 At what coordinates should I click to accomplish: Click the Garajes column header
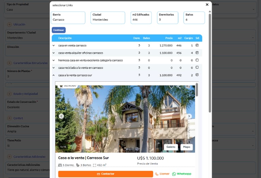click(188, 38)
